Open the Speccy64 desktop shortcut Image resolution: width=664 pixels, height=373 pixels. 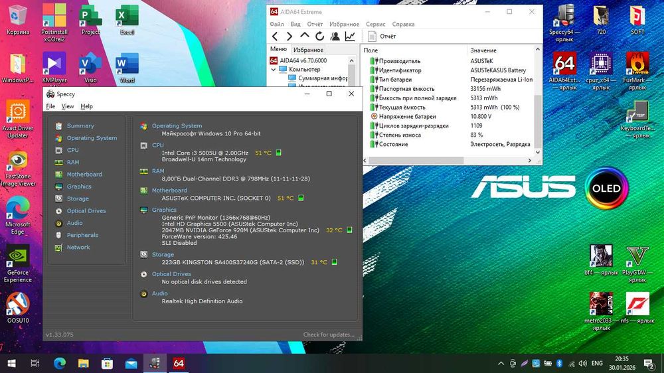tap(564, 23)
